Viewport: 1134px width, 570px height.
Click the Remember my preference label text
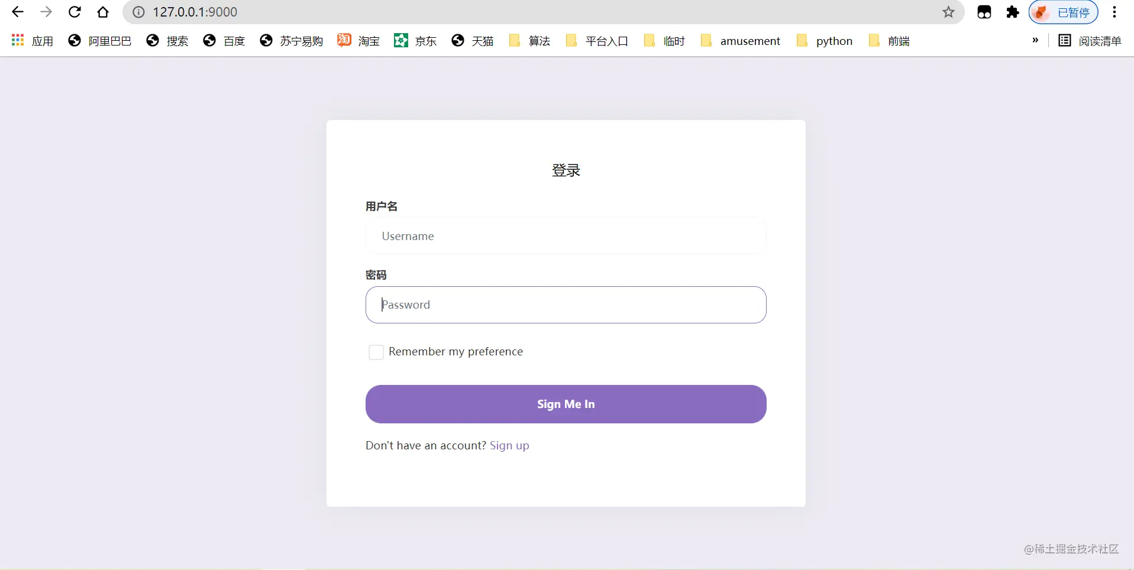click(456, 352)
